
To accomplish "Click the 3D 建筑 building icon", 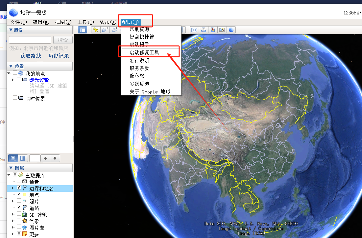I will [x=25, y=214].
